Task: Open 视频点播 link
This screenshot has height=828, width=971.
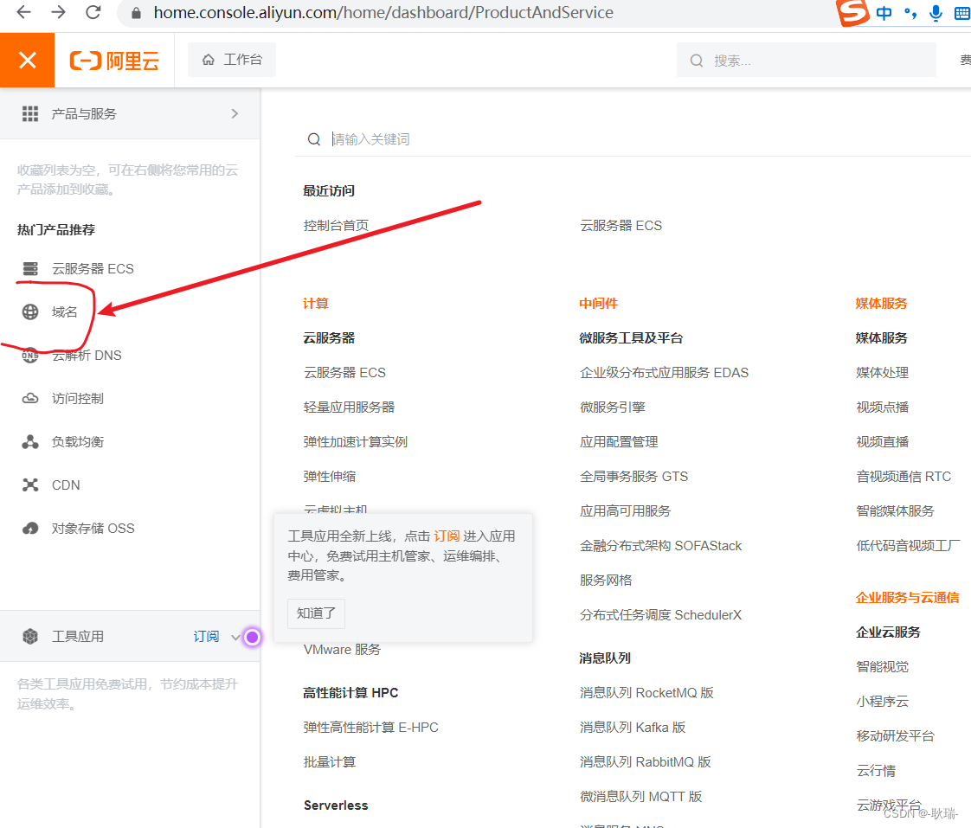Action: pyautogui.click(x=883, y=408)
